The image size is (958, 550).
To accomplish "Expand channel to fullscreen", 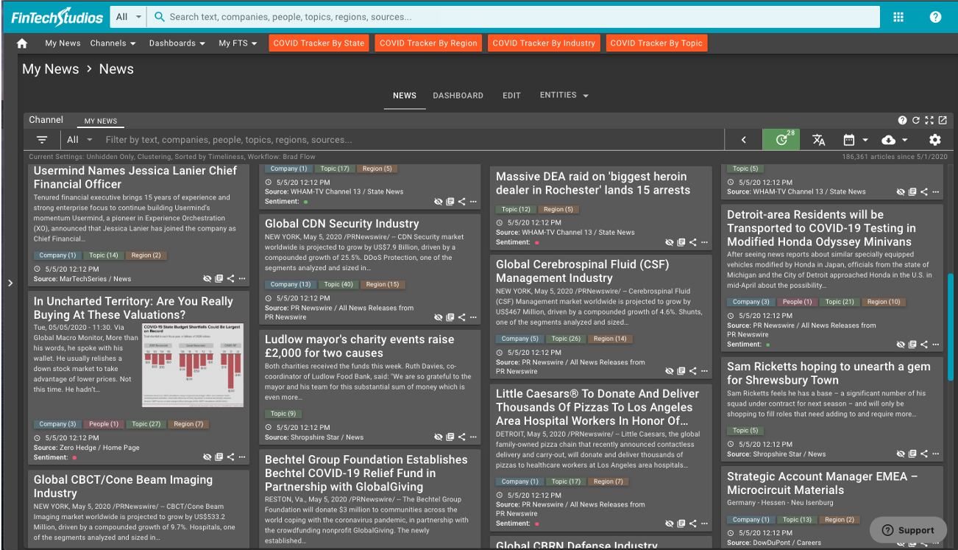I will [x=929, y=120].
